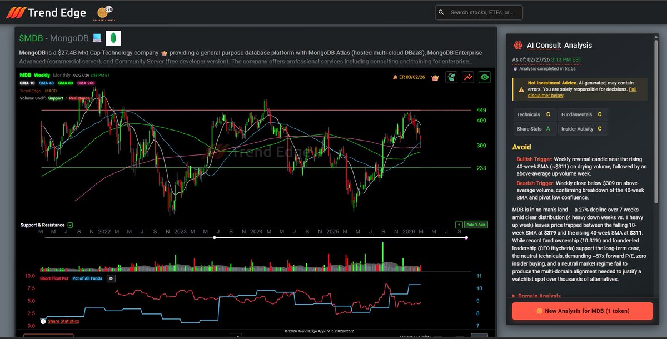The width and height of the screenshot is (667, 339).
Task: Open the Fundamentals grade tab
Action: (583, 114)
